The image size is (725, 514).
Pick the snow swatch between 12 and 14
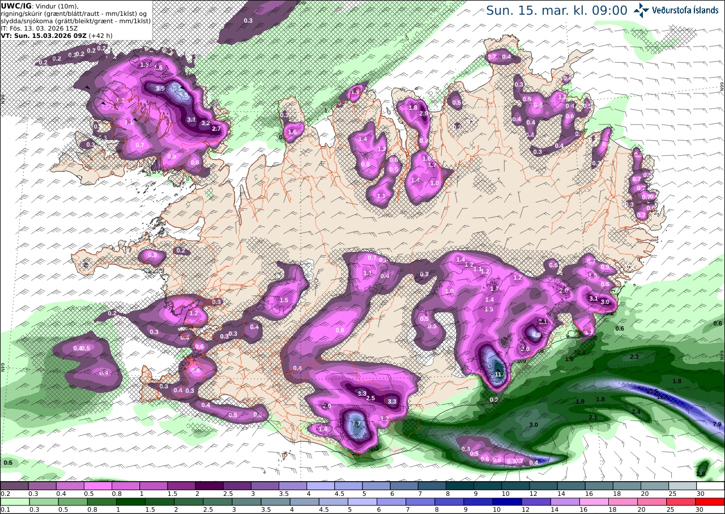pyautogui.click(x=543, y=486)
